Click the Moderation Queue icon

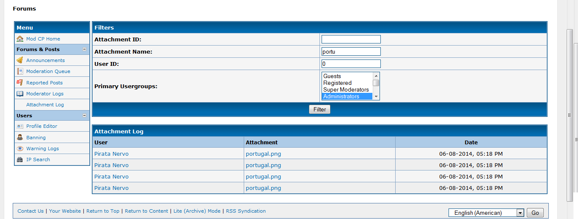click(x=20, y=71)
